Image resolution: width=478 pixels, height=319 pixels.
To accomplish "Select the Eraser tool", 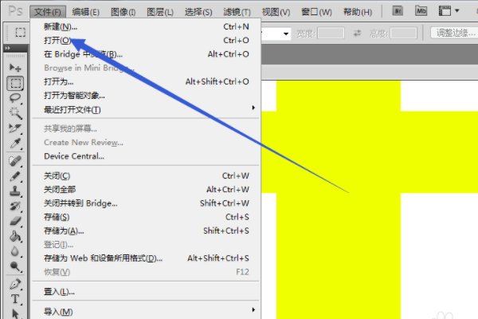I will [15, 221].
